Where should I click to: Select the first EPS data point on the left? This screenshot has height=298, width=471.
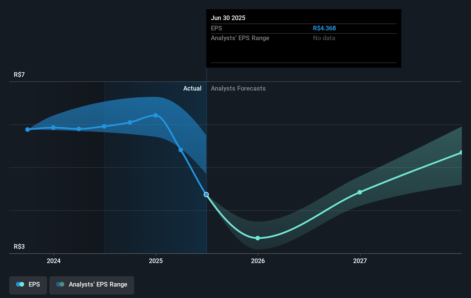[27, 130]
